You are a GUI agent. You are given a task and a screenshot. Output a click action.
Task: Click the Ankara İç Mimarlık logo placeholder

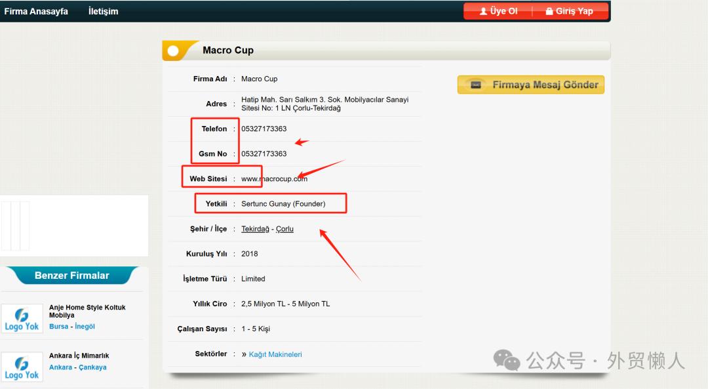[22, 367]
